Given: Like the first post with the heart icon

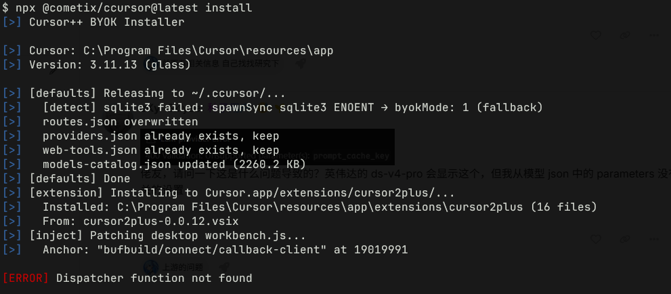Looking at the screenshot, I should pos(596,36).
